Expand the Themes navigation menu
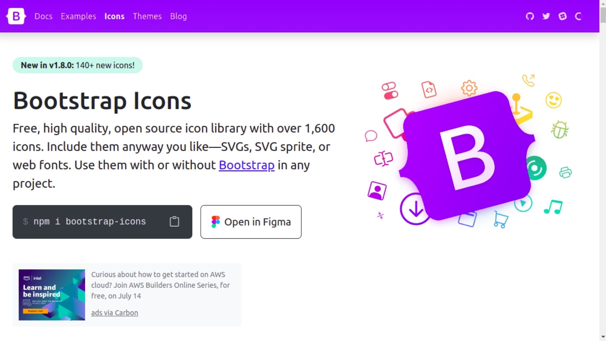606x341 pixels. pyautogui.click(x=147, y=16)
